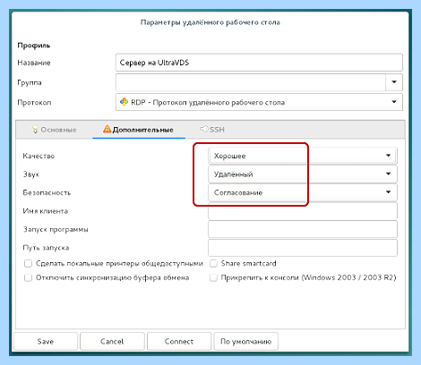Open the Безопасность dropdown showing Согласование

pos(303,192)
